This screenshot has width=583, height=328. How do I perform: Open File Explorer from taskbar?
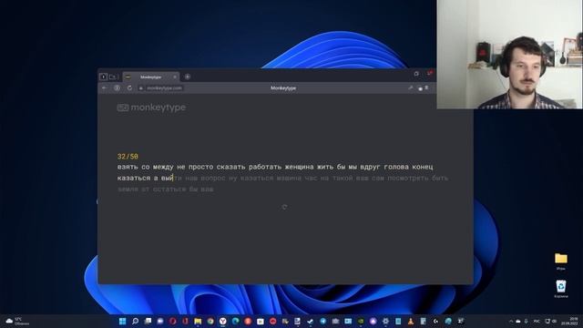pos(198,321)
